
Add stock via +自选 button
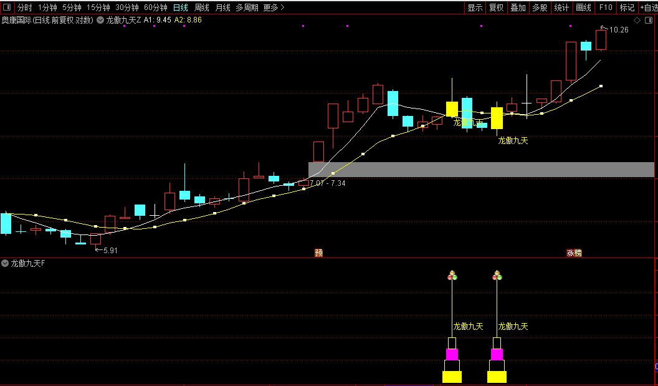click(649, 7)
